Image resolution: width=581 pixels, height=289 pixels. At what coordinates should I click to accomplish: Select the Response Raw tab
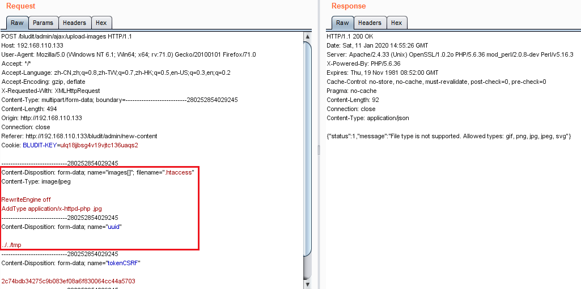(342, 23)
